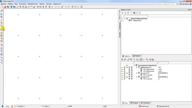Click the last icon of the main toolbar
Image resolution: width=192 pixels, height=108 pixels.
[x=81, y=7]
